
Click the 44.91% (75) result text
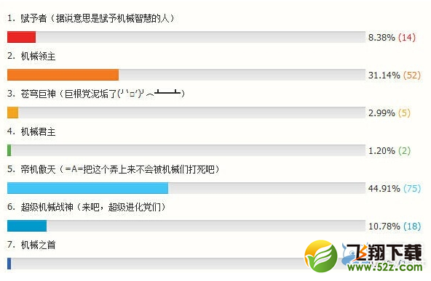[395, 189]
